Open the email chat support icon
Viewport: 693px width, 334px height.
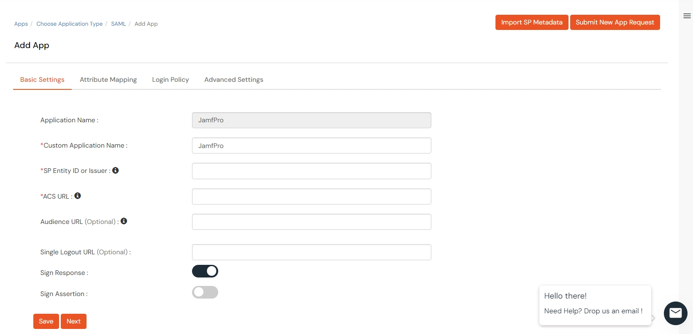point(675,313)
